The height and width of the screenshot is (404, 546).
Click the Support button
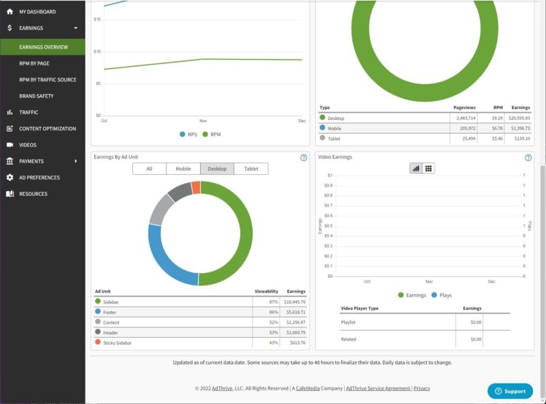click(x=510, y=391)
